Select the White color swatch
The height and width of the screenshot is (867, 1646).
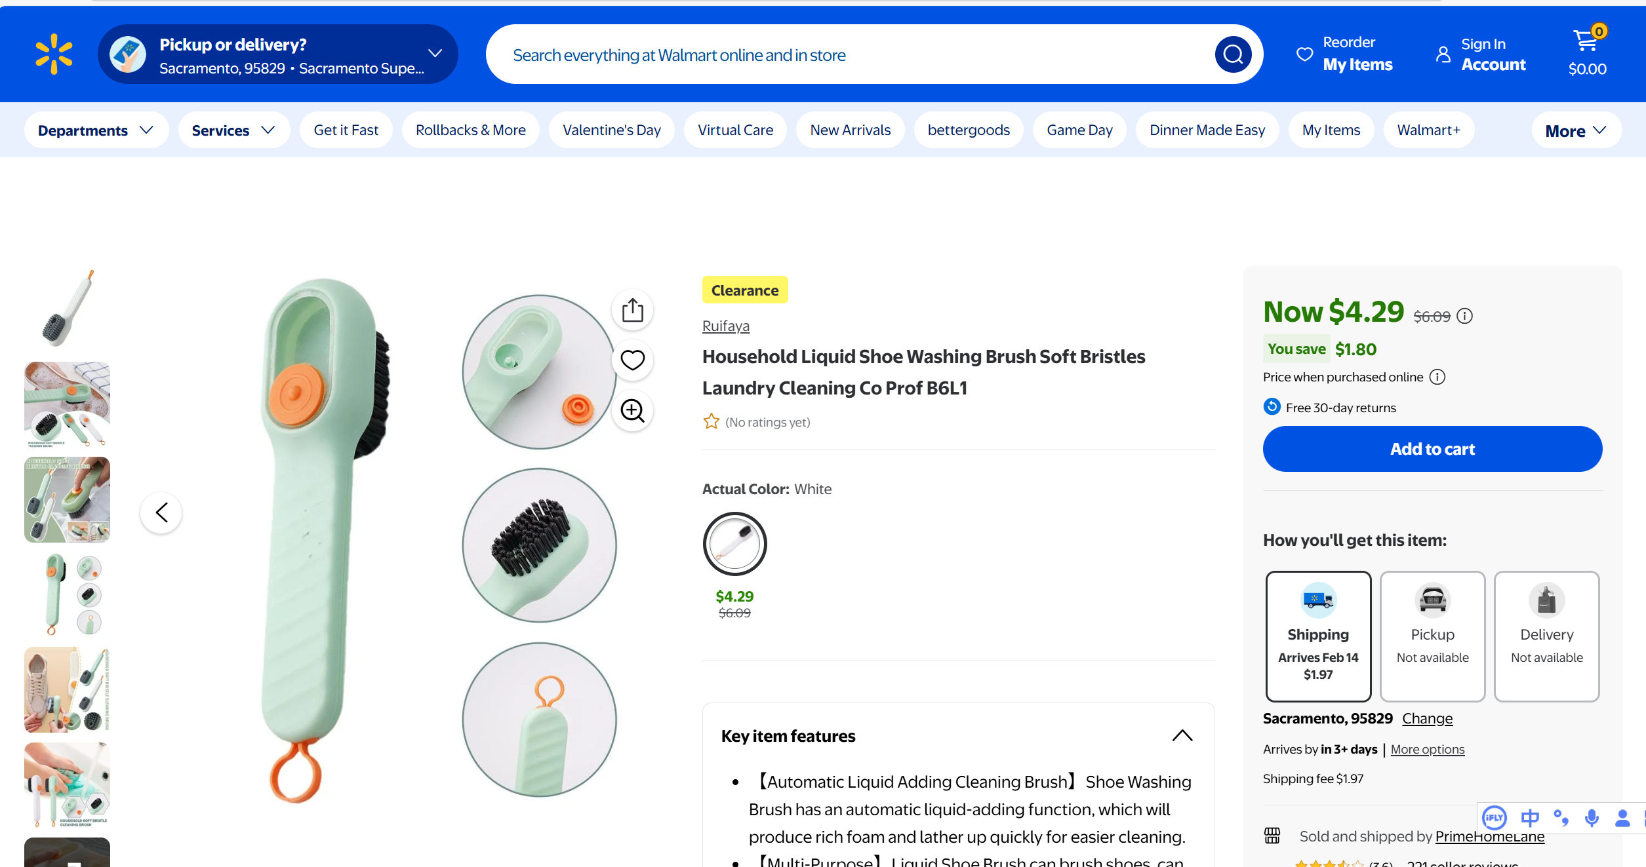pos(734,544)
